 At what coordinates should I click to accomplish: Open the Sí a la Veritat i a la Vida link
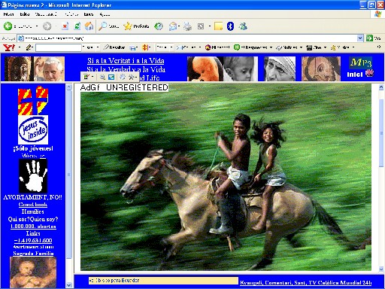pyautogui.click(x=126, y=60)
